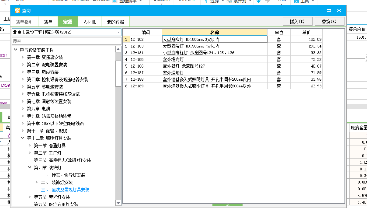The height and width of the screenshot is (221, 367).
Task: Click the unit price 182.59 cell
Action: [x=306, y=39]
